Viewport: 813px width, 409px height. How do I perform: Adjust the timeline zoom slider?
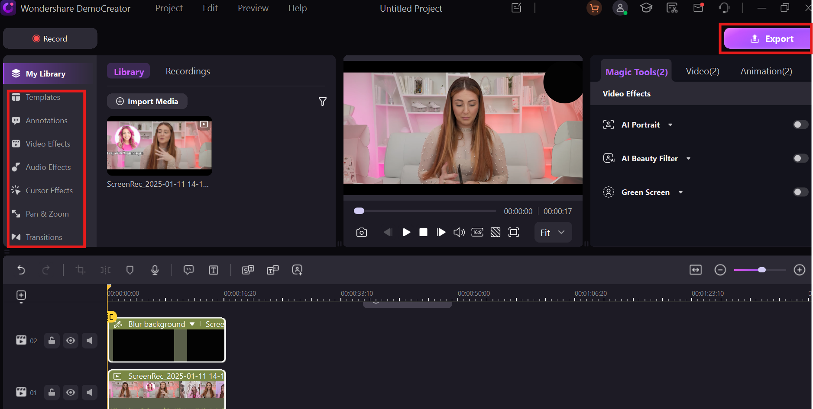(761, 270)
